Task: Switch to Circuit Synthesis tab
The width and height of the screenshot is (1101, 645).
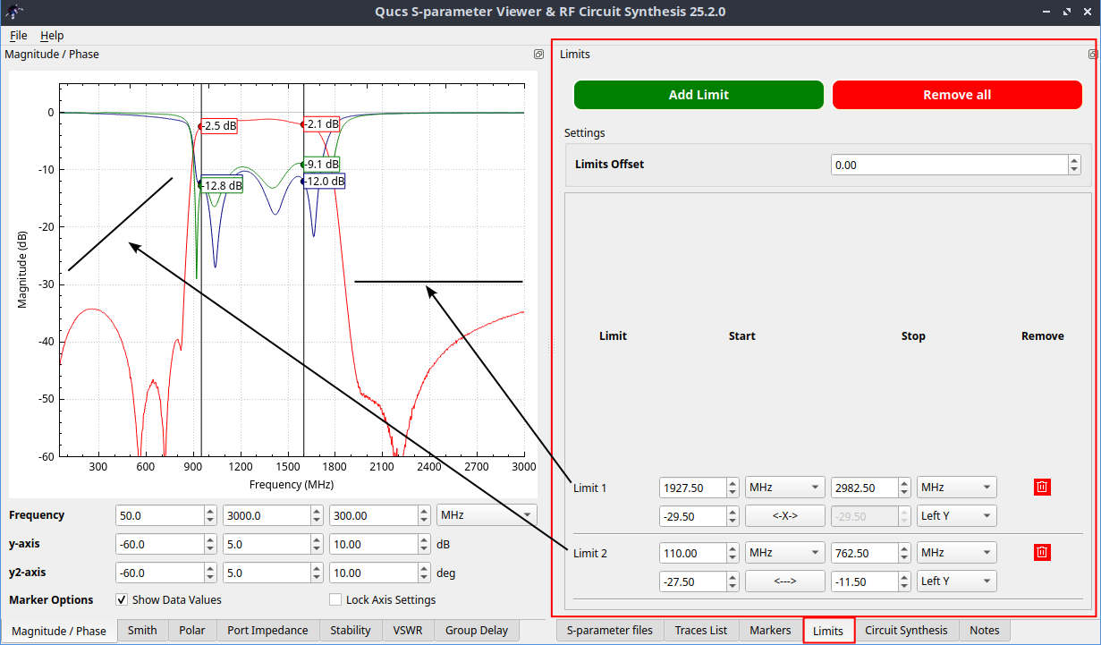Action: 905,631
